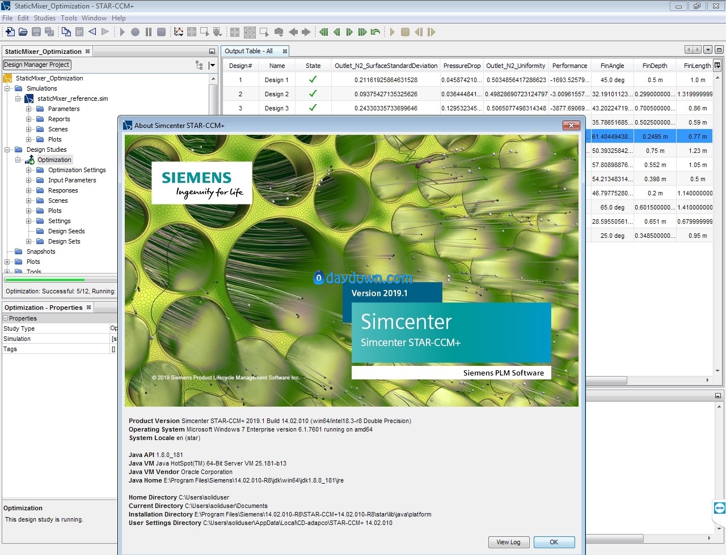The image size is (726, 555).
Task: Select the Snapshots tree item
Action: pyautogui.click(x=41, y=251)
